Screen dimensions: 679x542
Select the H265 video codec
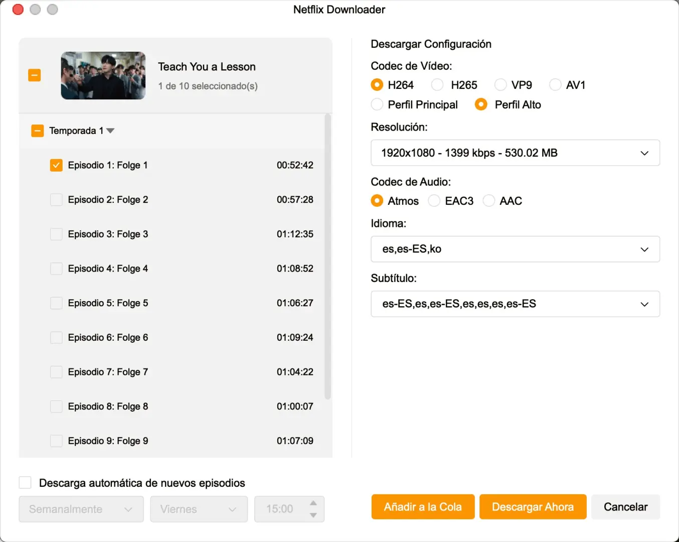437,85
